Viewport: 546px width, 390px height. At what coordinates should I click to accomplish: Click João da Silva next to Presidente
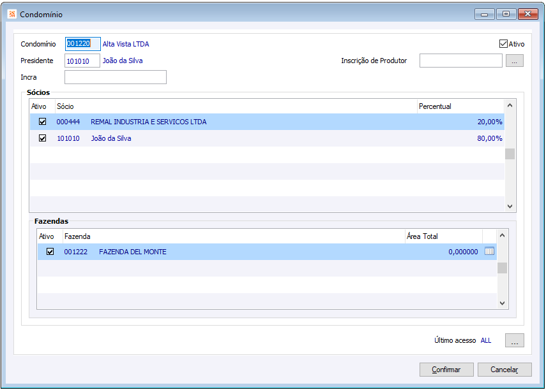click(x=123, y=61)
